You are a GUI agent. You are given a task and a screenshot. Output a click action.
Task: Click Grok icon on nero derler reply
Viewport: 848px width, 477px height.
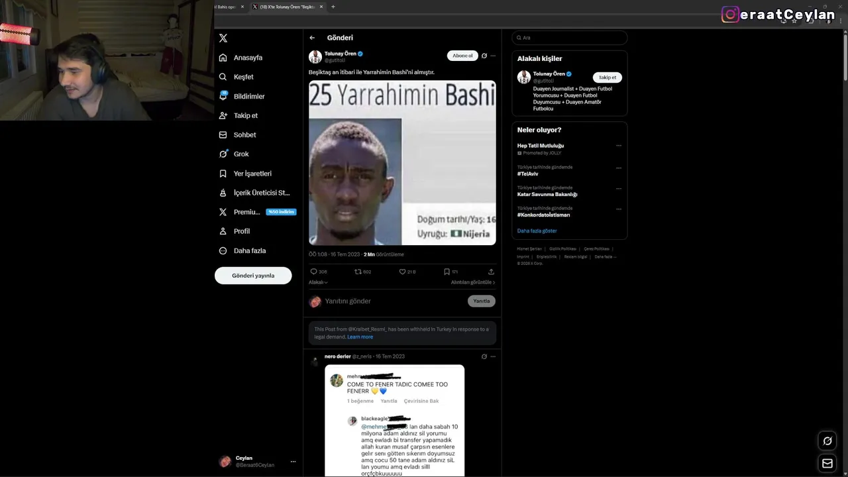tap(484, 356)
